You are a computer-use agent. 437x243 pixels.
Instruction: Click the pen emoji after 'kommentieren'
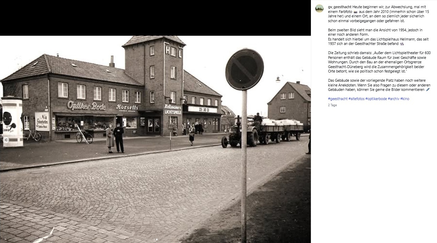point(428,90)
